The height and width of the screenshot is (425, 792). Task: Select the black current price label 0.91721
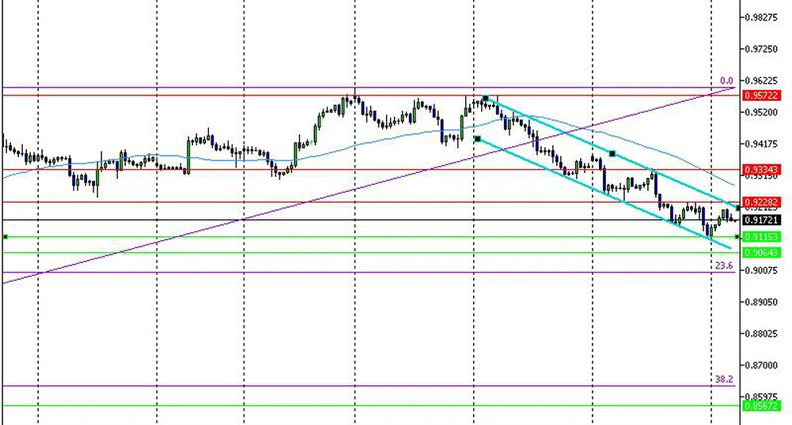[x=759, y=220]
